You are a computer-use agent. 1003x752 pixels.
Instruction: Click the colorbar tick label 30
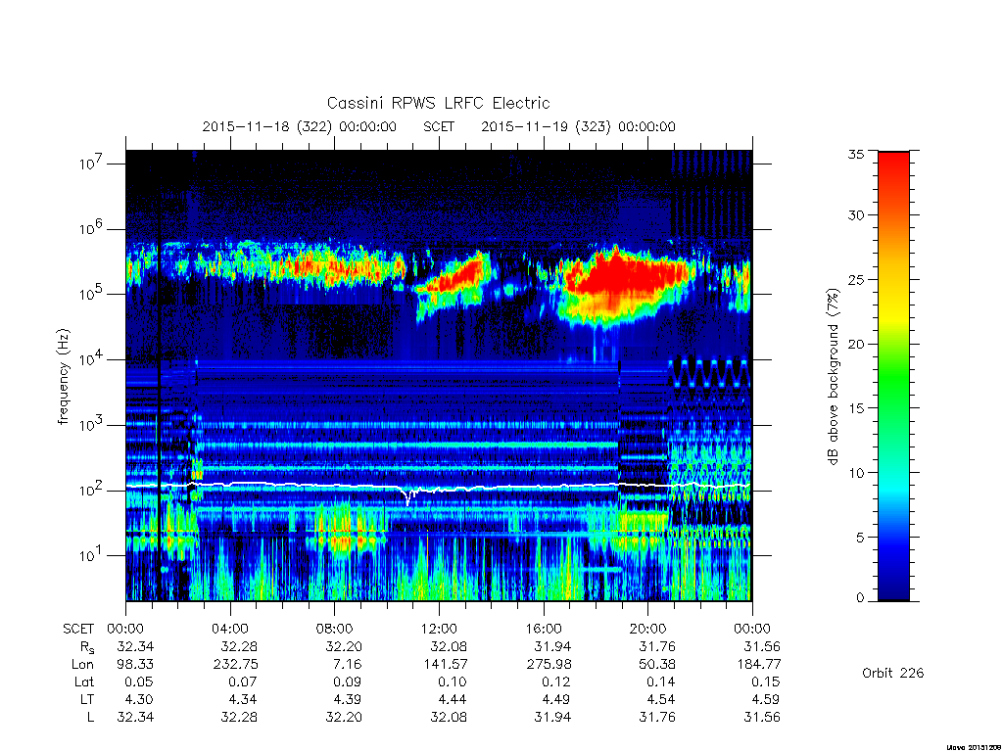pos(855,214)
